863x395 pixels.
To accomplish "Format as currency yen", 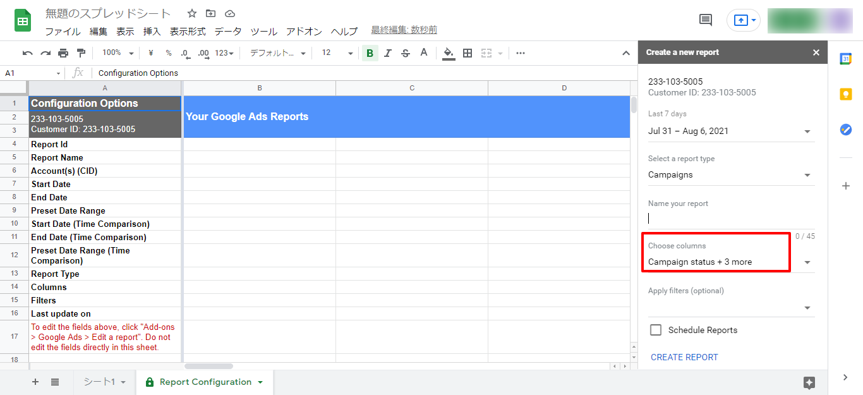I will [x=151, y=53].
